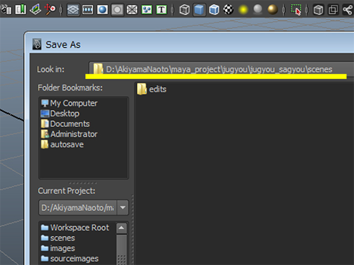Toggle the safe title T icon
The width and height of the screenshot is (354, 265).
(162, 9)
